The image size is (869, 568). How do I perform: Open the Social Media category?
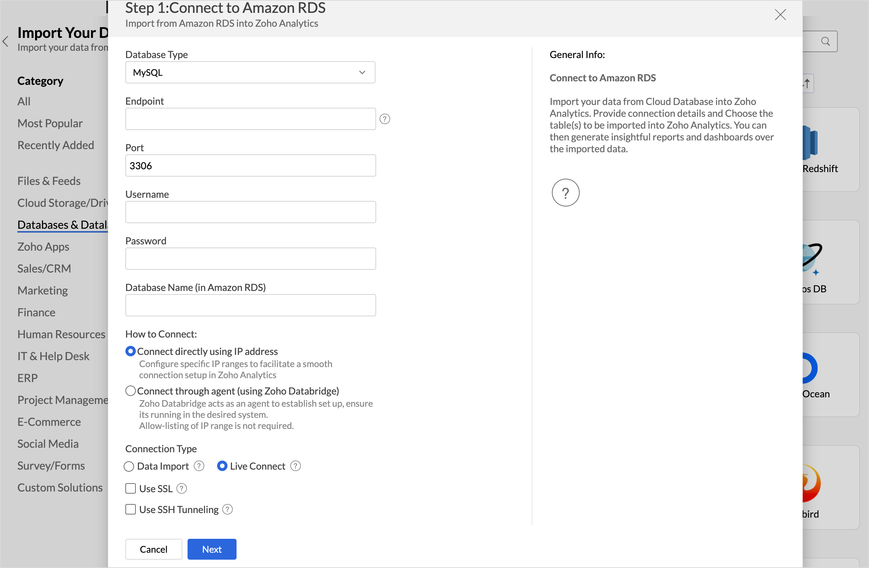click(48, 444)
